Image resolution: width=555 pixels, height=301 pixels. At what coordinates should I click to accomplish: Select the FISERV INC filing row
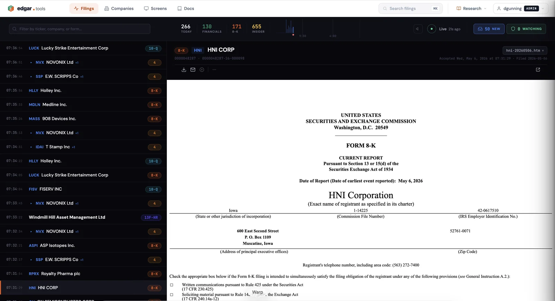(x=83, y=189)
